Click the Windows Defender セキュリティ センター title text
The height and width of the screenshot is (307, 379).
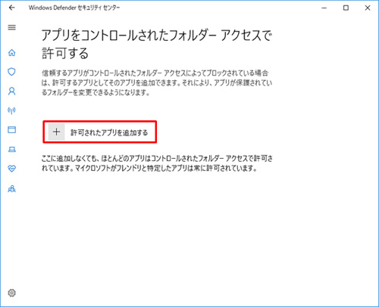[74, 8]
